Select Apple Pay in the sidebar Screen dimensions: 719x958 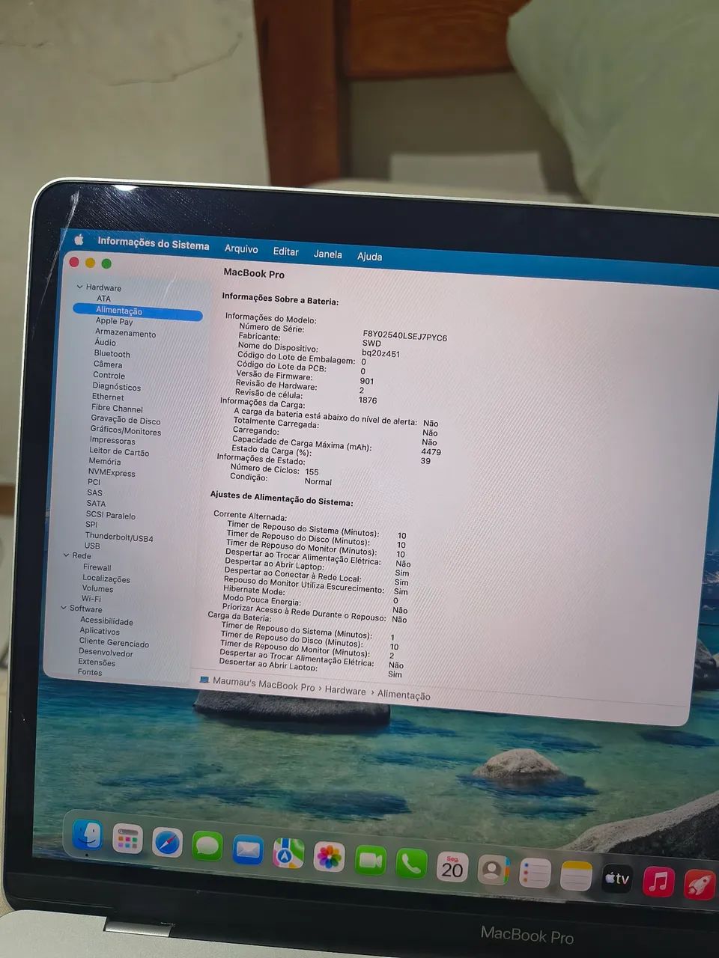click(x=114, y=321)
